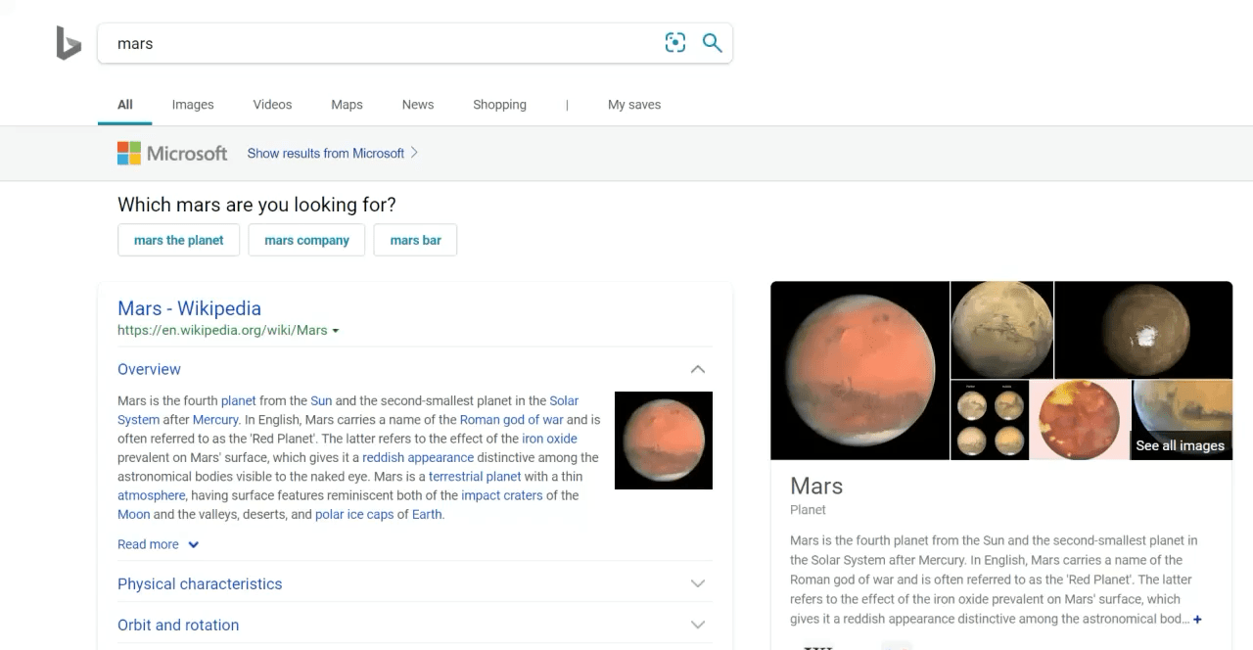This screenshot has width=1253, height=650.
Task: Open Show results from Microsoft link
Action: (x=326, y=153)
